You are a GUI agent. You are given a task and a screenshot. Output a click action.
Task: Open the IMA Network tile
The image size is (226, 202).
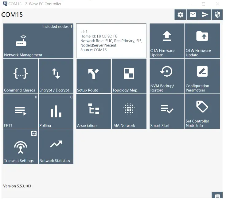coord(129,111)
